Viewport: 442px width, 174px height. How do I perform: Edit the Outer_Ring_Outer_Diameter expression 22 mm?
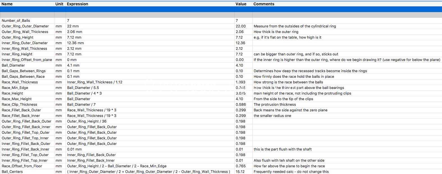point(73,26)
